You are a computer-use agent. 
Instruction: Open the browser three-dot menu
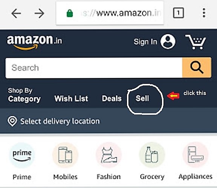[x=204, y=13]
